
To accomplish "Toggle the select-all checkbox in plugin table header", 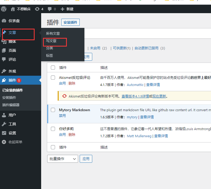I will coord(53,68).
